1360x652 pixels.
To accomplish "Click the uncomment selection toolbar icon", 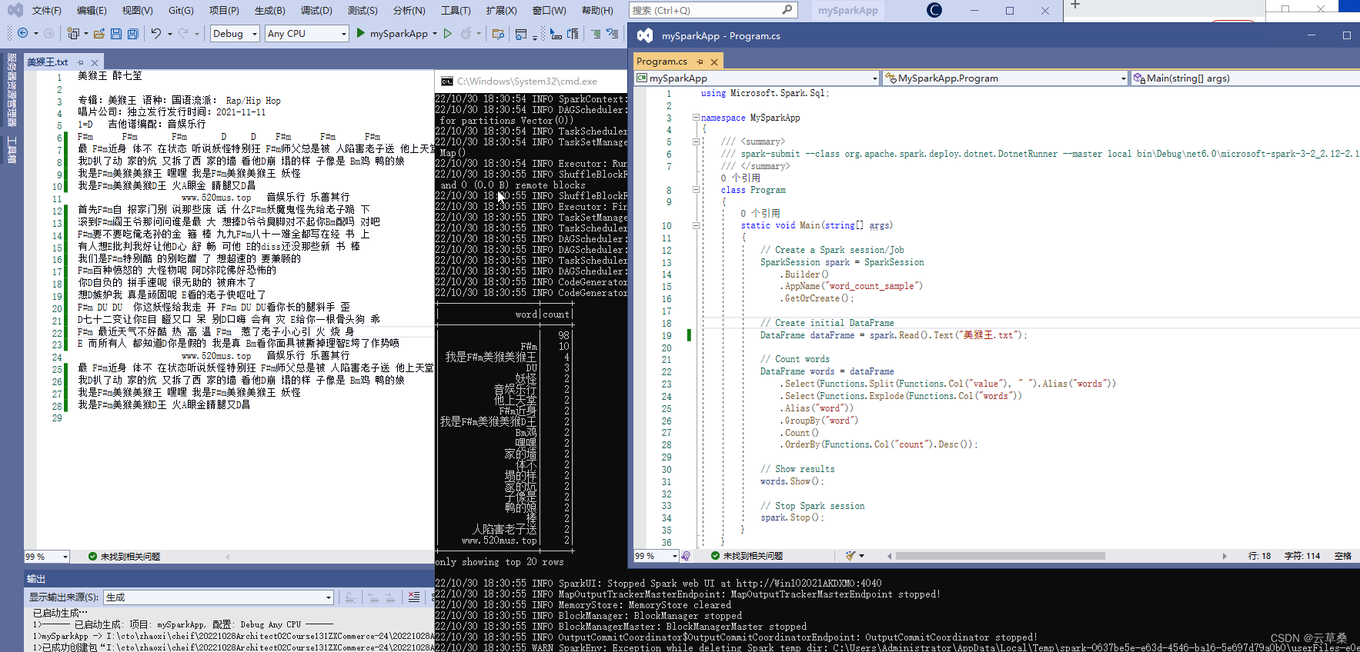I will pyautogui.click(x=613, y=33).
